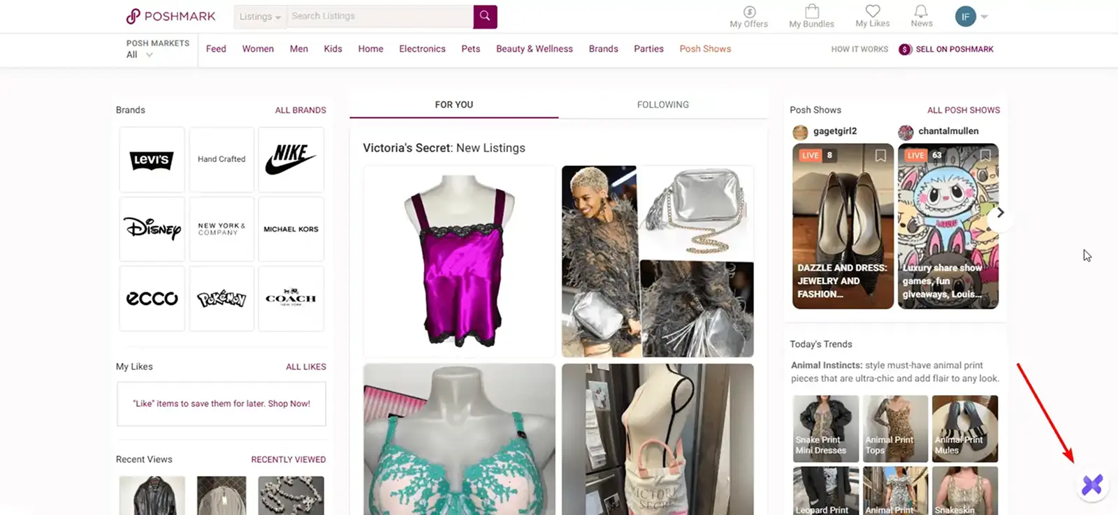Open the Posh Shows menu item
The height and width of the screenshot is (515, 1118).
705,49
